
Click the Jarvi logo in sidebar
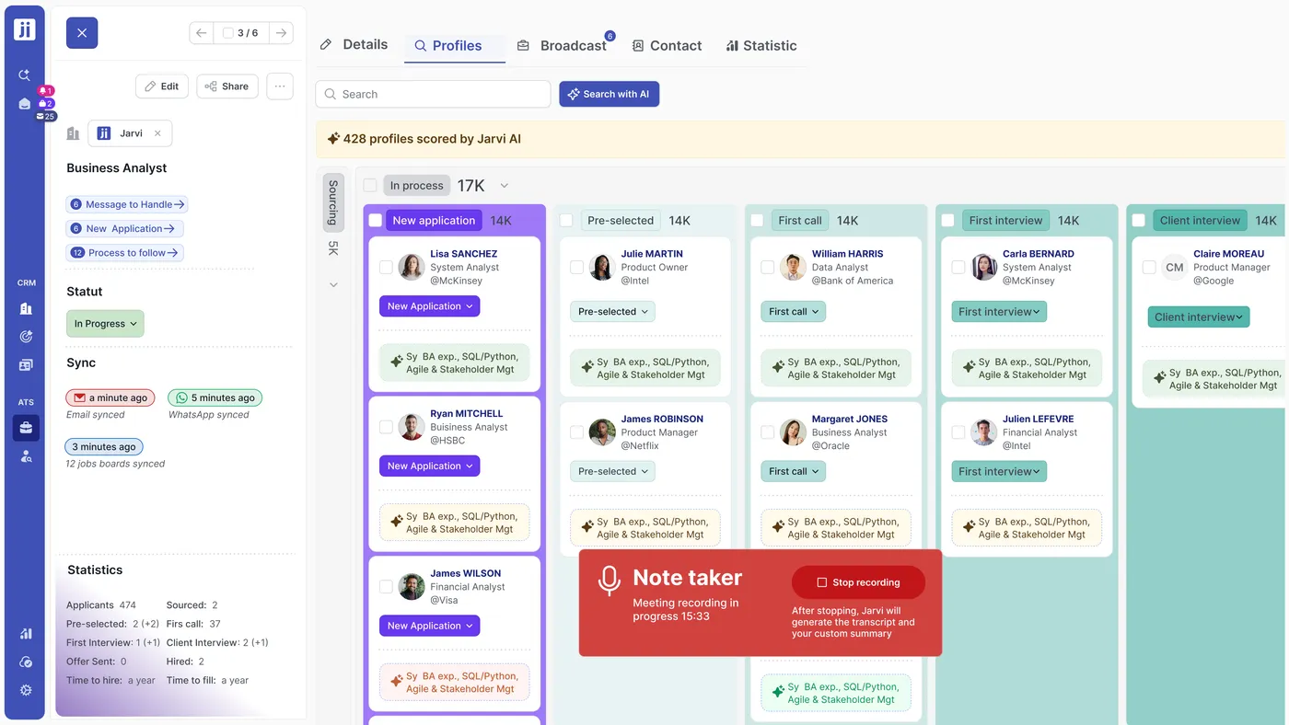tap(25, 29)
